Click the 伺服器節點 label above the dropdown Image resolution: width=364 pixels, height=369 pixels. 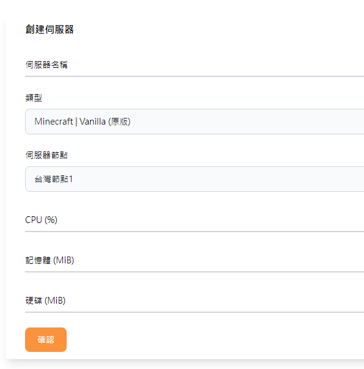pos(46,155)
